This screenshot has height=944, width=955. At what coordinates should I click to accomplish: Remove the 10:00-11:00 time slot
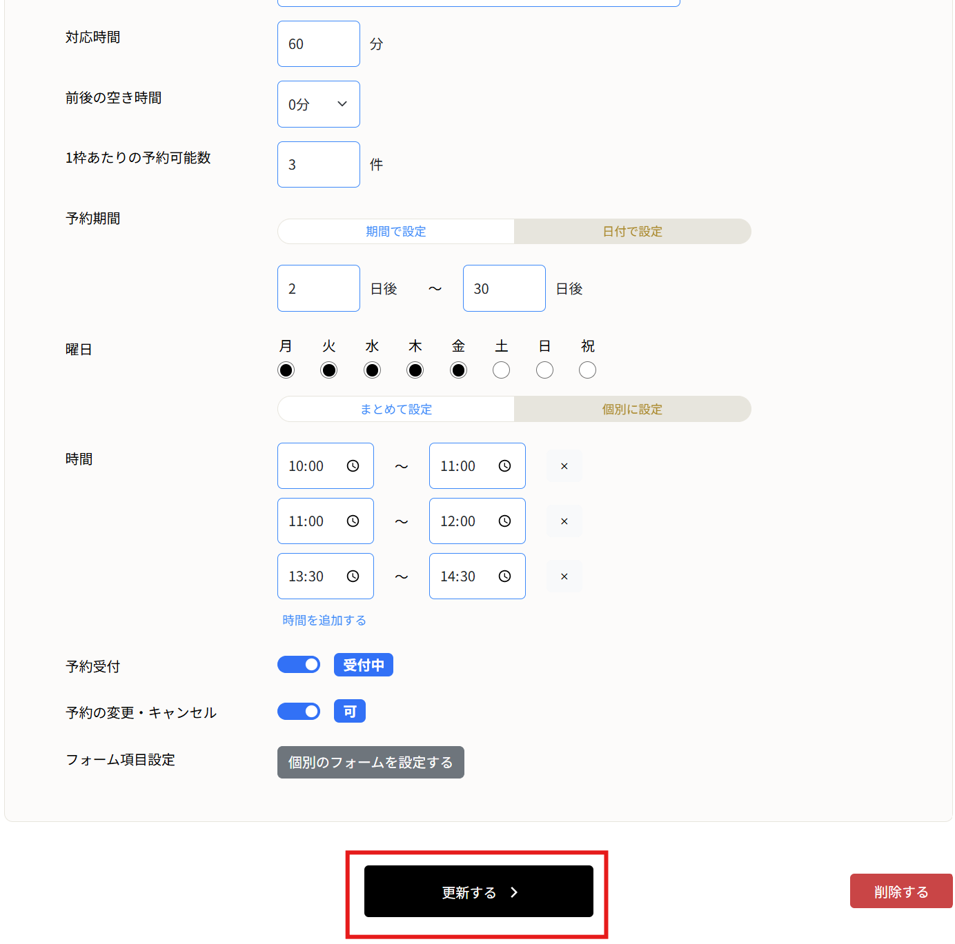click(x=564, y=465)
